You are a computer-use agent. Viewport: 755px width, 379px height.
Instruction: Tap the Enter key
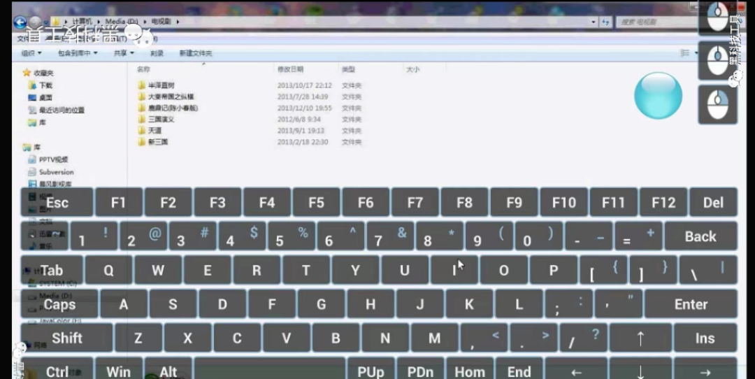point(691,304)
